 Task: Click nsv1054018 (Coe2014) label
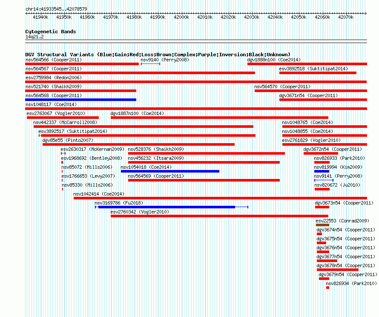click(x=146, y=167)
